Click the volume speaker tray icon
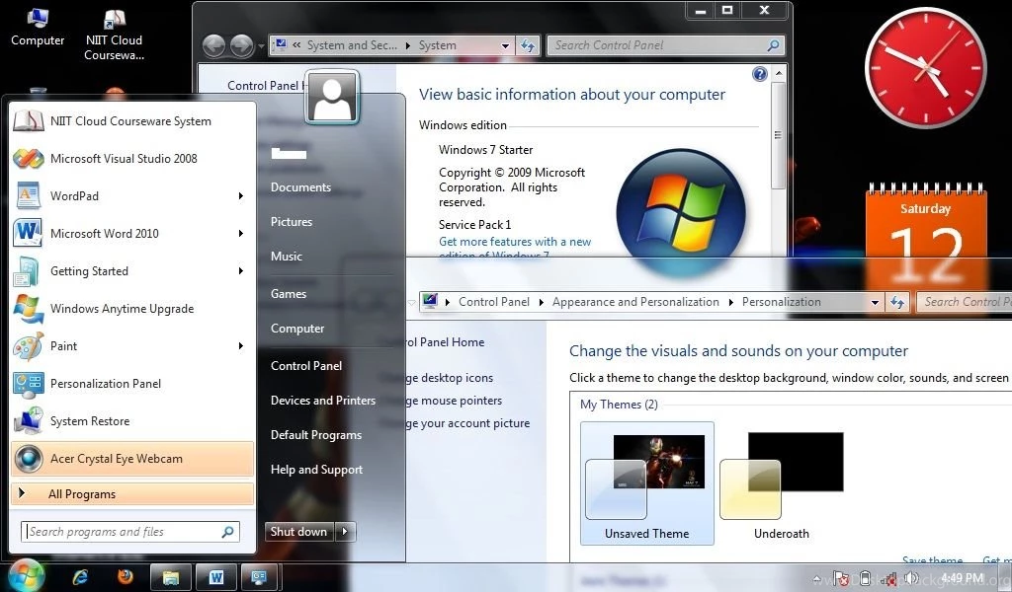Screen dimensions: 1012x592 pos(911,578)
